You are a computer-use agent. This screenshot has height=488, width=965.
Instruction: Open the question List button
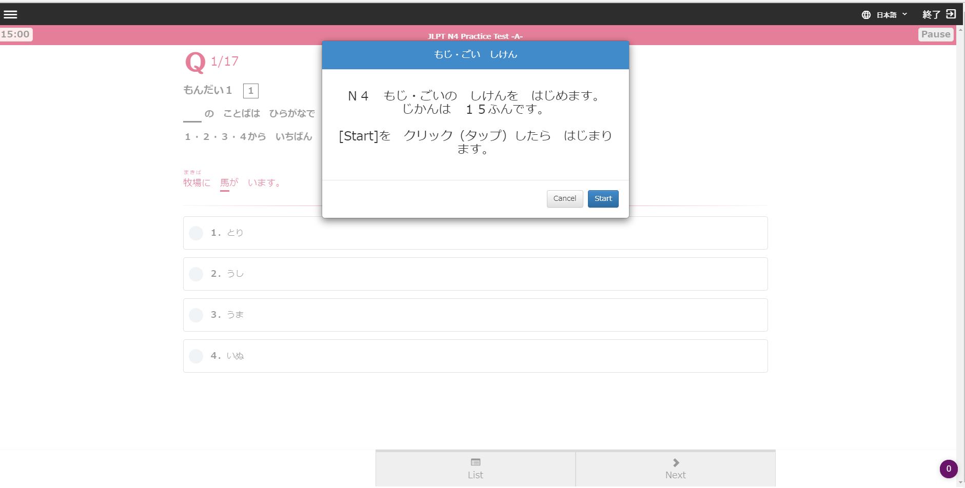click(x=476, y=469)
